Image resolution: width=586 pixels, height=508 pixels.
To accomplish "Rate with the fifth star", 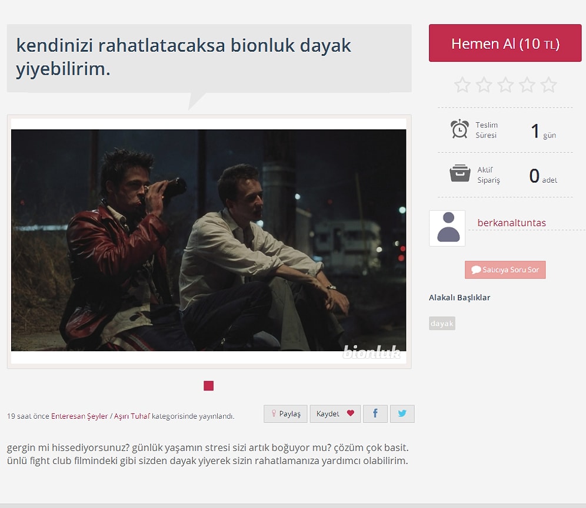I will point(548,85).
